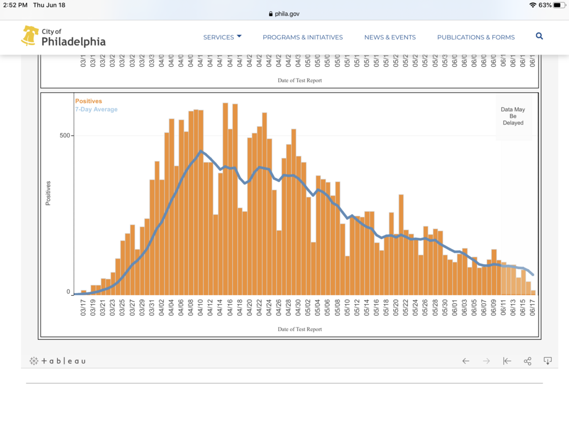Viewport: 569px width, 427px height.
Task: Click the City of Philadelphia bell logo
Action: point(29,36)
